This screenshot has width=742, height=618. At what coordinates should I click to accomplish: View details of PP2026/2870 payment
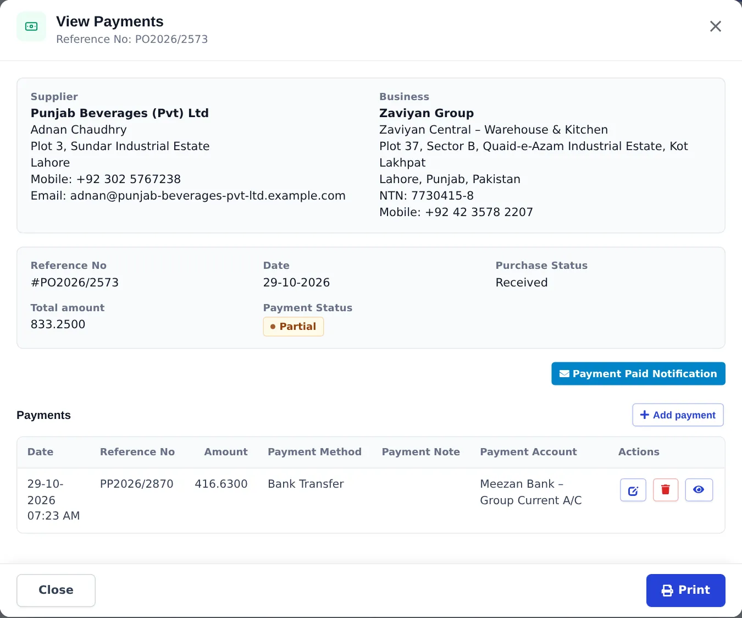click(x=699, y=490)
